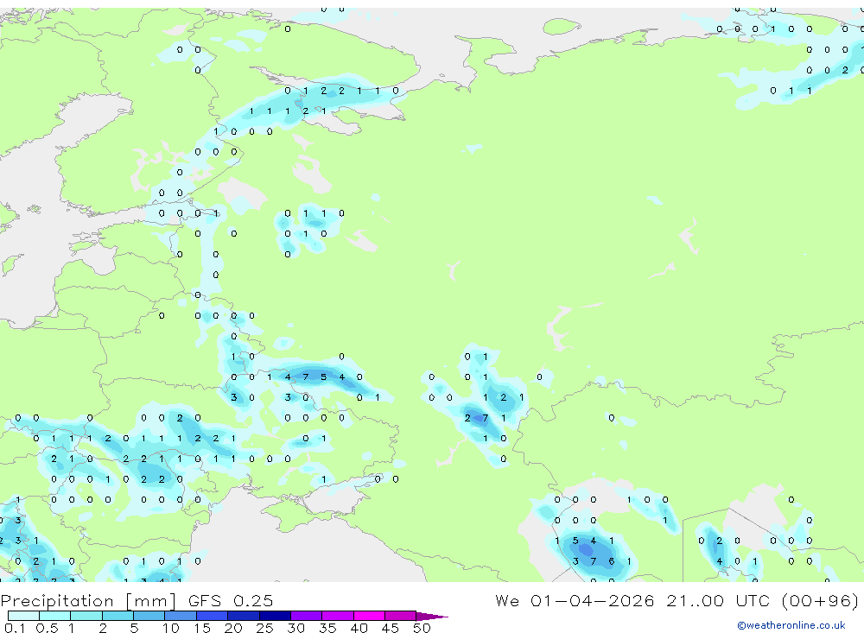
Task: Choose the 10–15 mm legend swatch
Action: click(x=181, y=616)
